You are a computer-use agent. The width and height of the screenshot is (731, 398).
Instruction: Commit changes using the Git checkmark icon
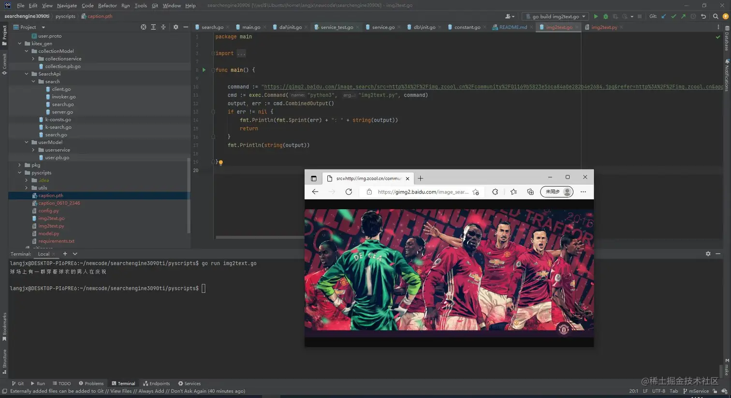[x=673, y=16]
